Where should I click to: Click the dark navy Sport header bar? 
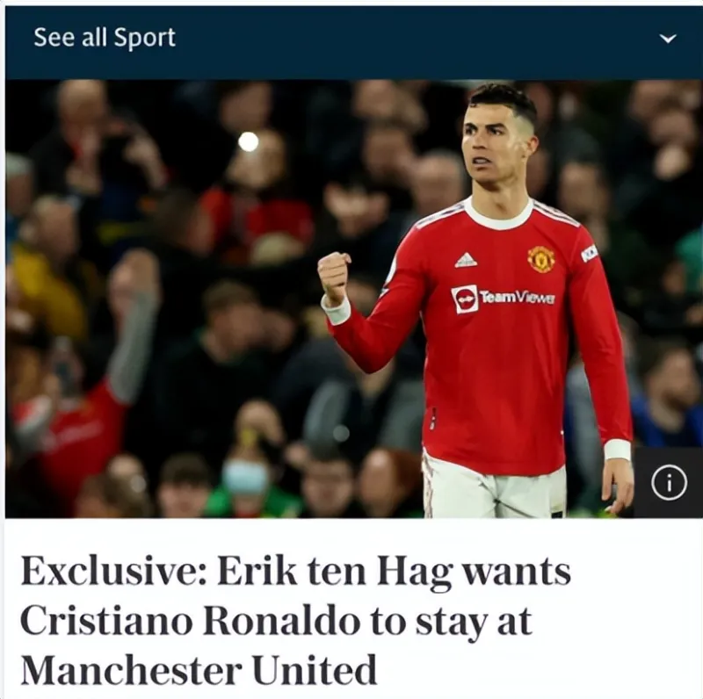(x=354, y=42)
